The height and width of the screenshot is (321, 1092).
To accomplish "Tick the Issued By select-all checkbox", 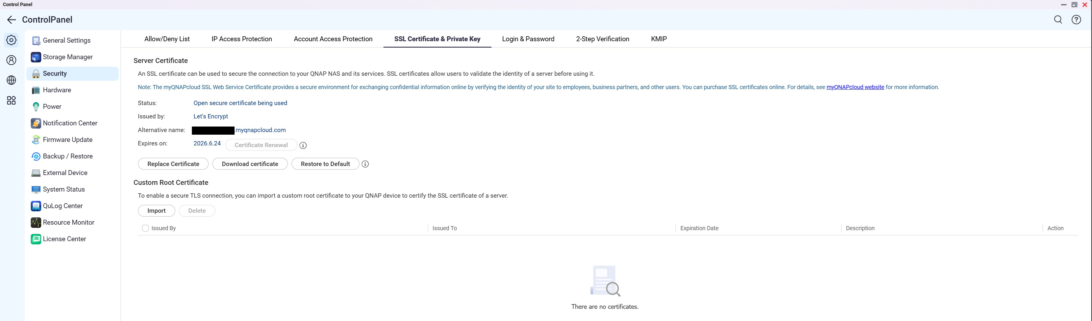I will (x=145, y=228).
